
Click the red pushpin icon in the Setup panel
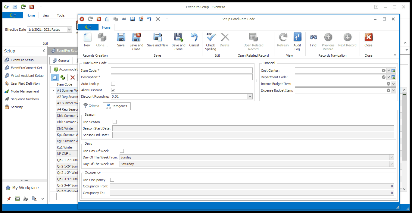point(9,199)
